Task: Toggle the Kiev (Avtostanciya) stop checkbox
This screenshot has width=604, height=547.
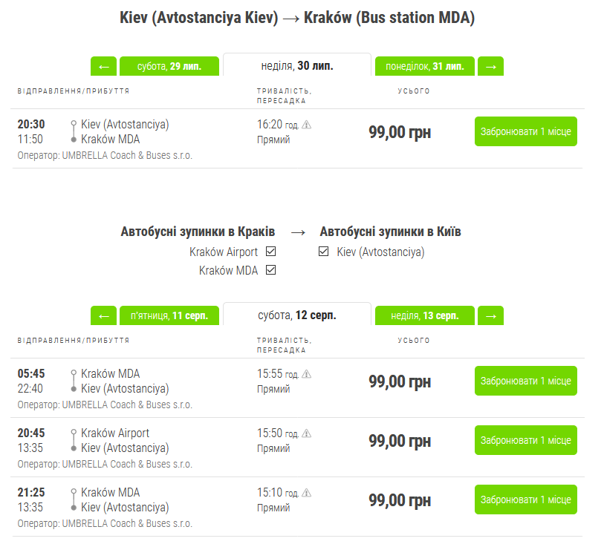Action: coord(323,252)
